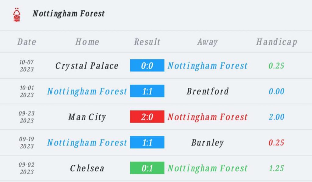Select the Handicap column header
Screen dimensions: 312x182
pos(277,42)
